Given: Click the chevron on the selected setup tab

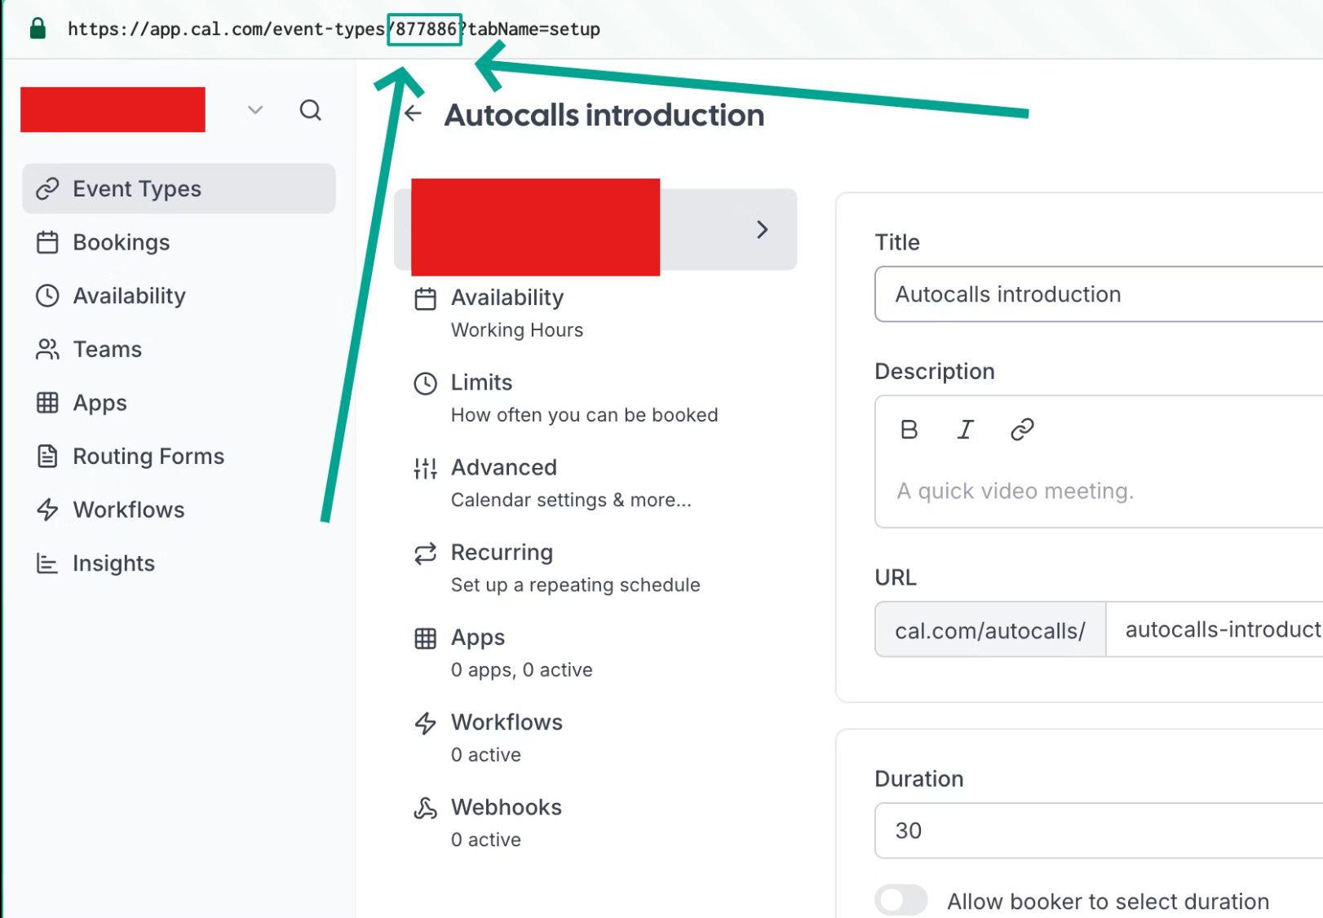Looking at the screenshot, I should coord(762,230).
